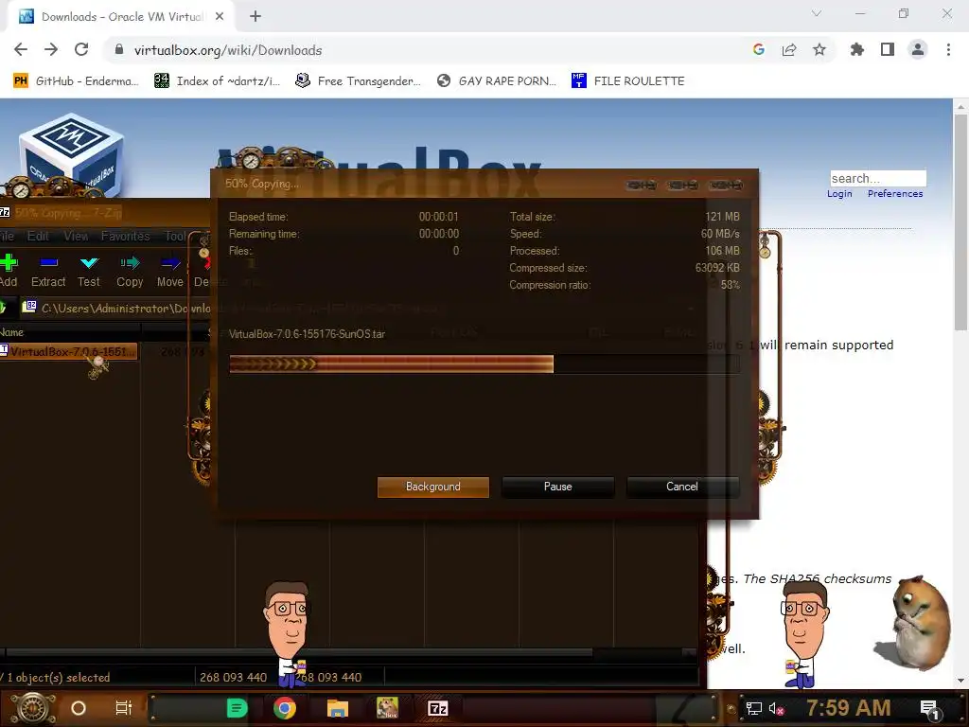
Task: Click the Background button in copying dialog
Action: pyautogui.click(x=432, y=487)
